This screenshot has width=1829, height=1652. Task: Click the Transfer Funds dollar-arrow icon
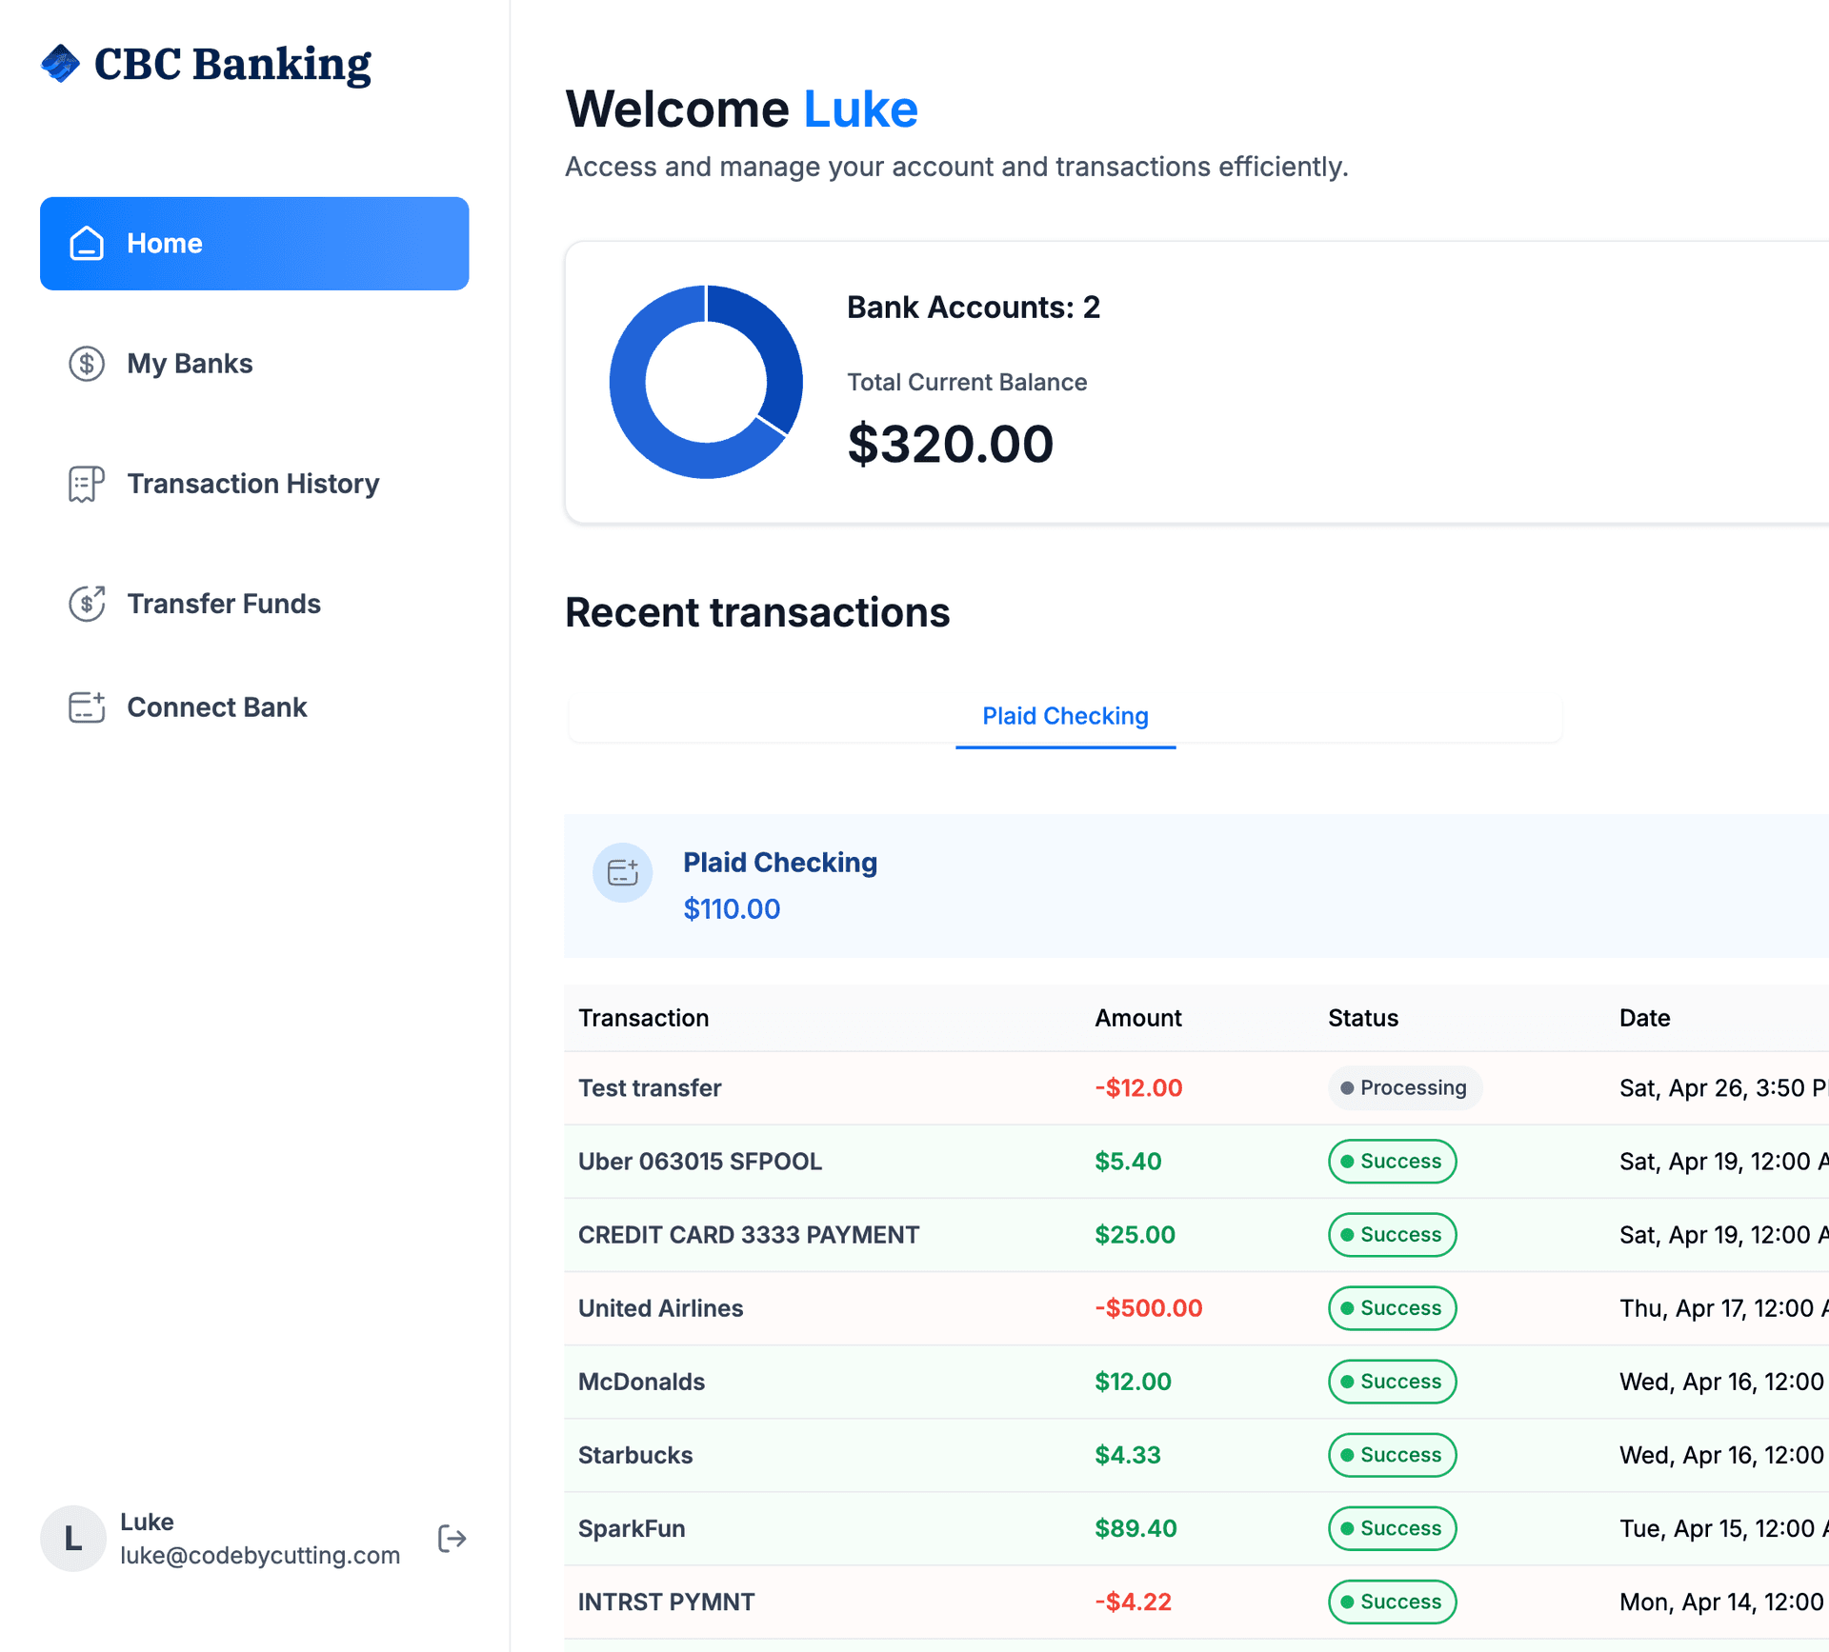pyautogui.click(x=87, y=604)
